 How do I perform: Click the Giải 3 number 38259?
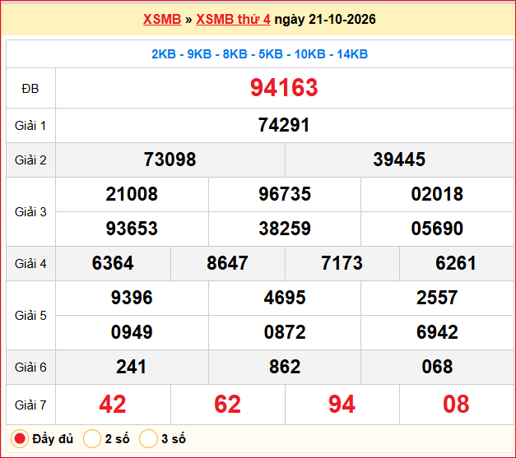285,229
